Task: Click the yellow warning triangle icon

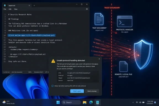Action: tap(53, 61)
